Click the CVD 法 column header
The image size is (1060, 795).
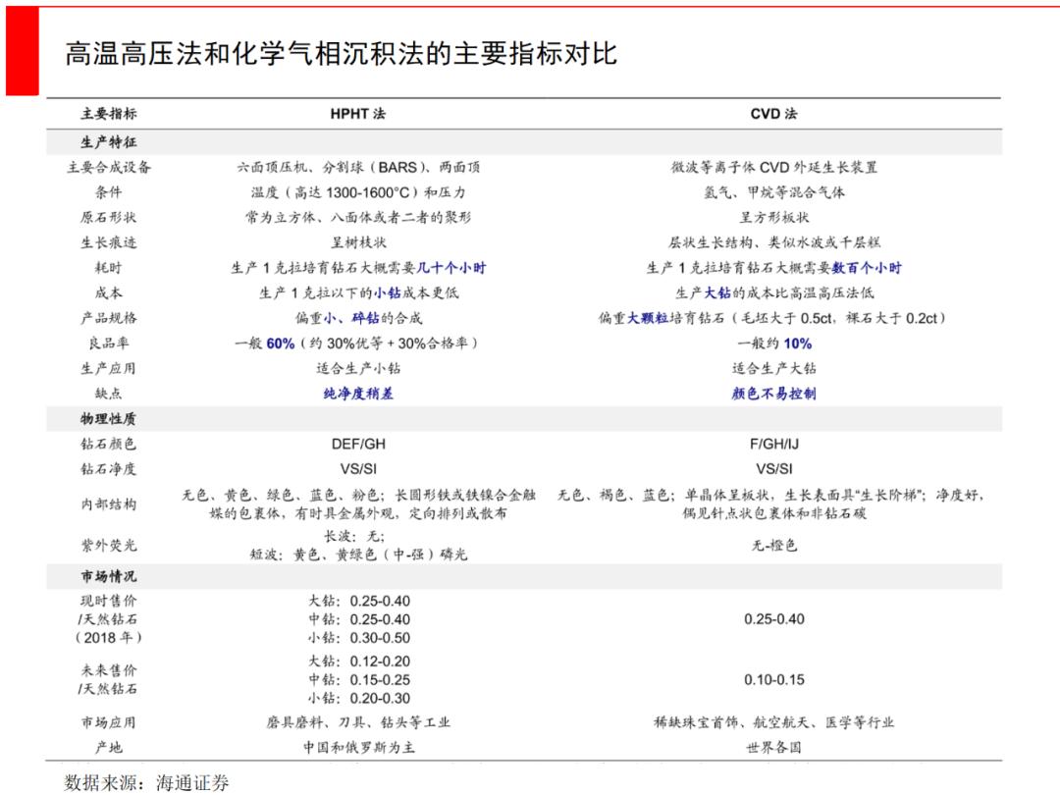(773, 114)
